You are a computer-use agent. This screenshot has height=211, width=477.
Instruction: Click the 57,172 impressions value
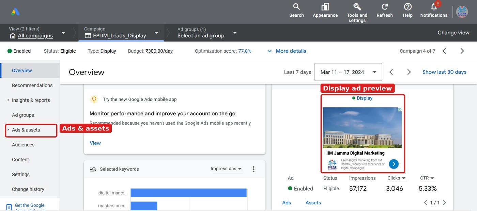[358, 189]
